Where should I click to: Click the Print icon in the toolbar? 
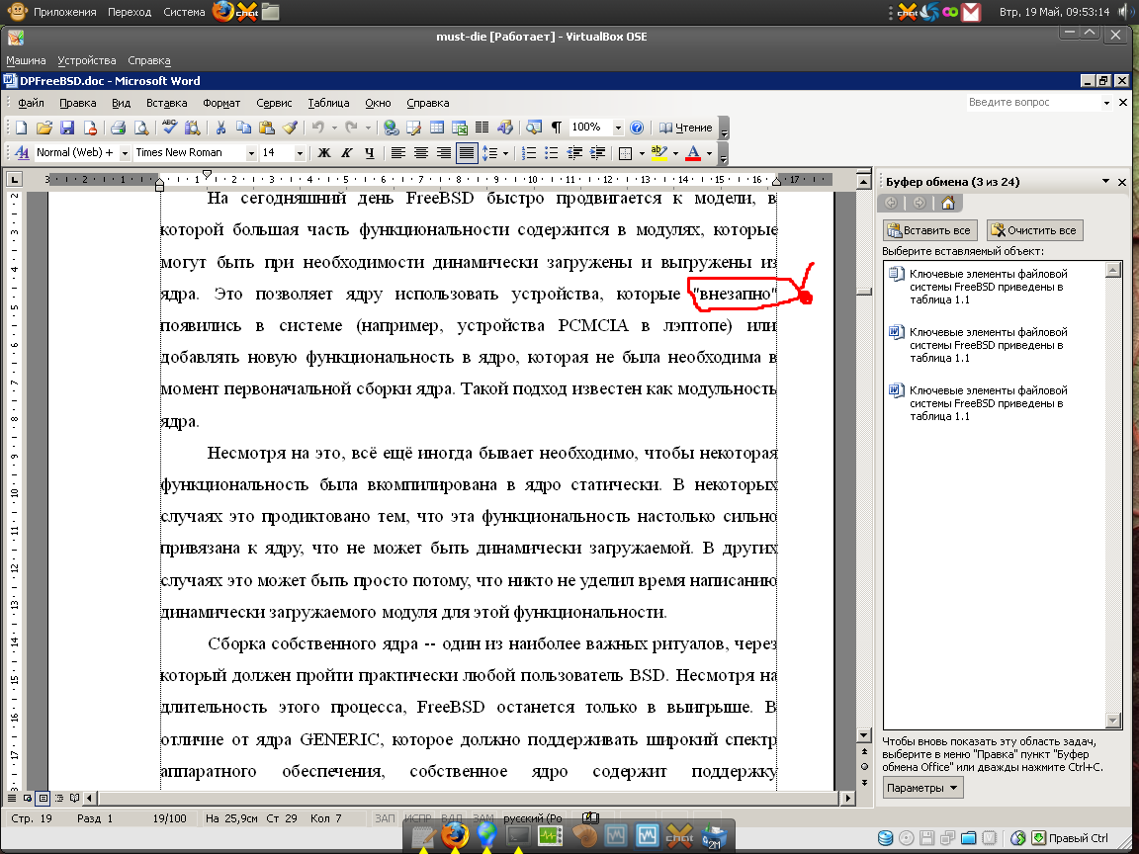click(x=118, y=128)
